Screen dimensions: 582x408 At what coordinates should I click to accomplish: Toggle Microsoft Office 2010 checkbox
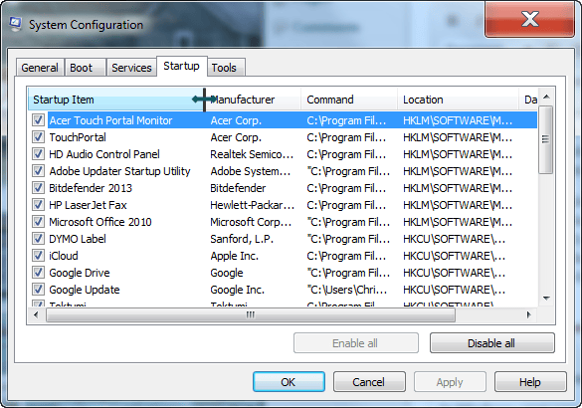tap(38, 222)
